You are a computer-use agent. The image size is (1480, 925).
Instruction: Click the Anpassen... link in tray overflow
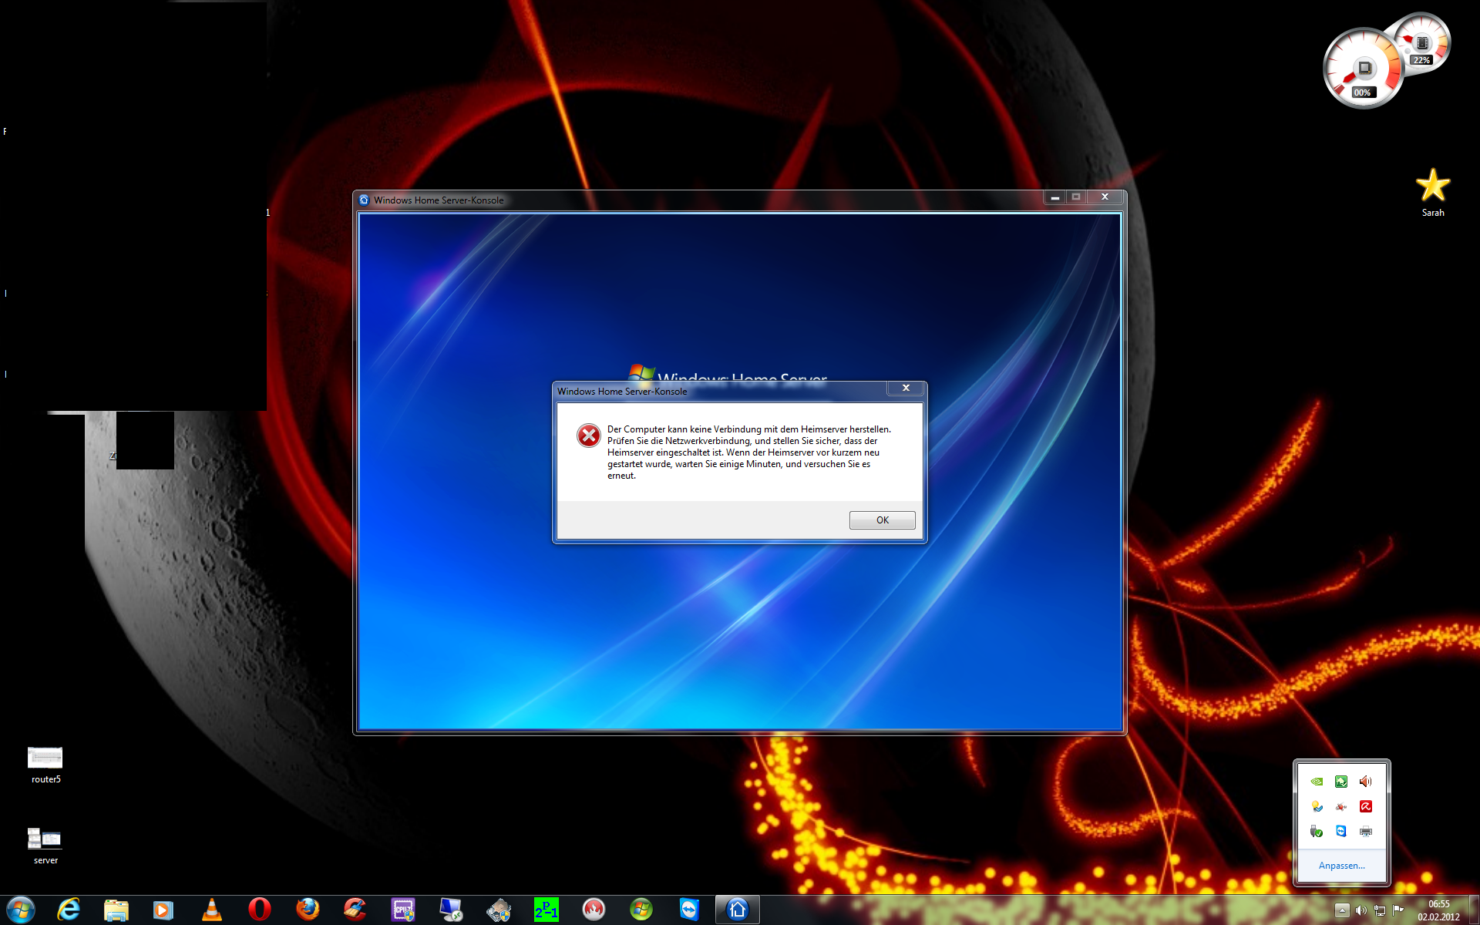[x=1341, y=866]
